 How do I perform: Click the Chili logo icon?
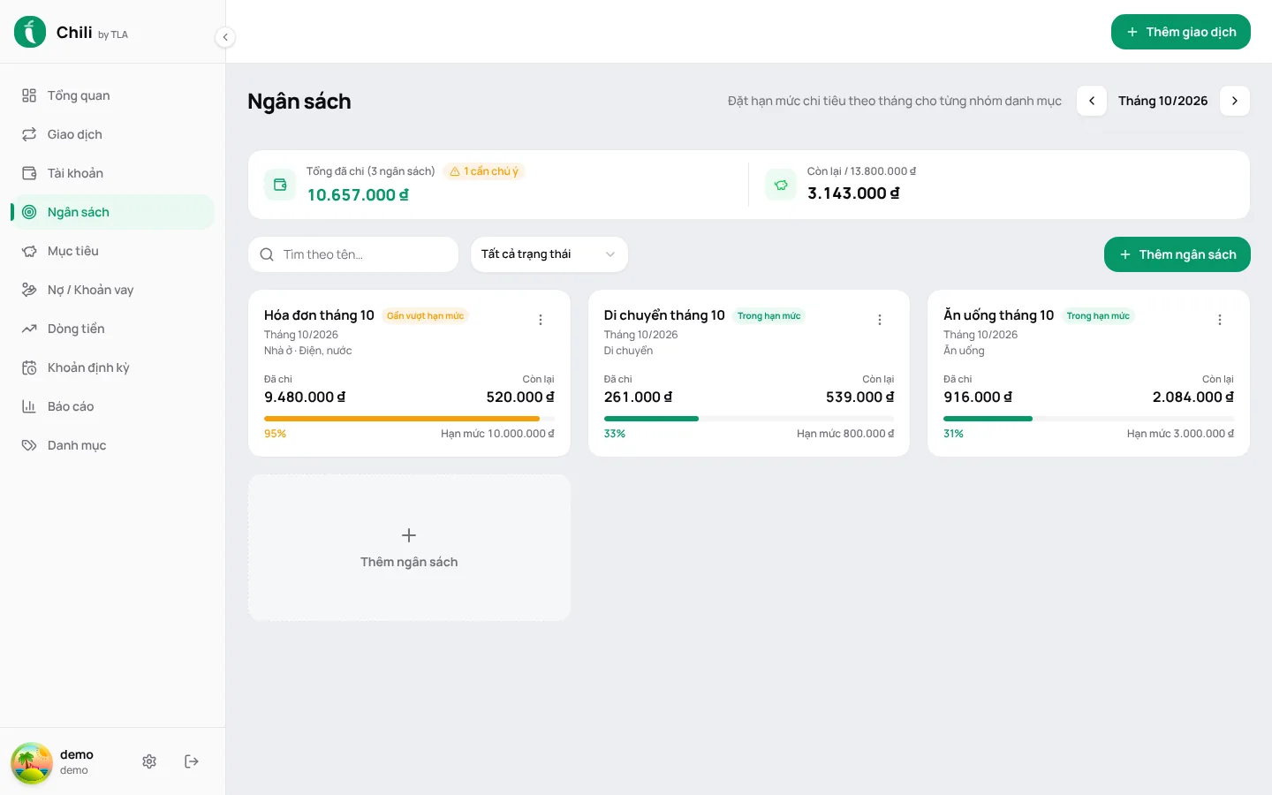tap(30, 32)
